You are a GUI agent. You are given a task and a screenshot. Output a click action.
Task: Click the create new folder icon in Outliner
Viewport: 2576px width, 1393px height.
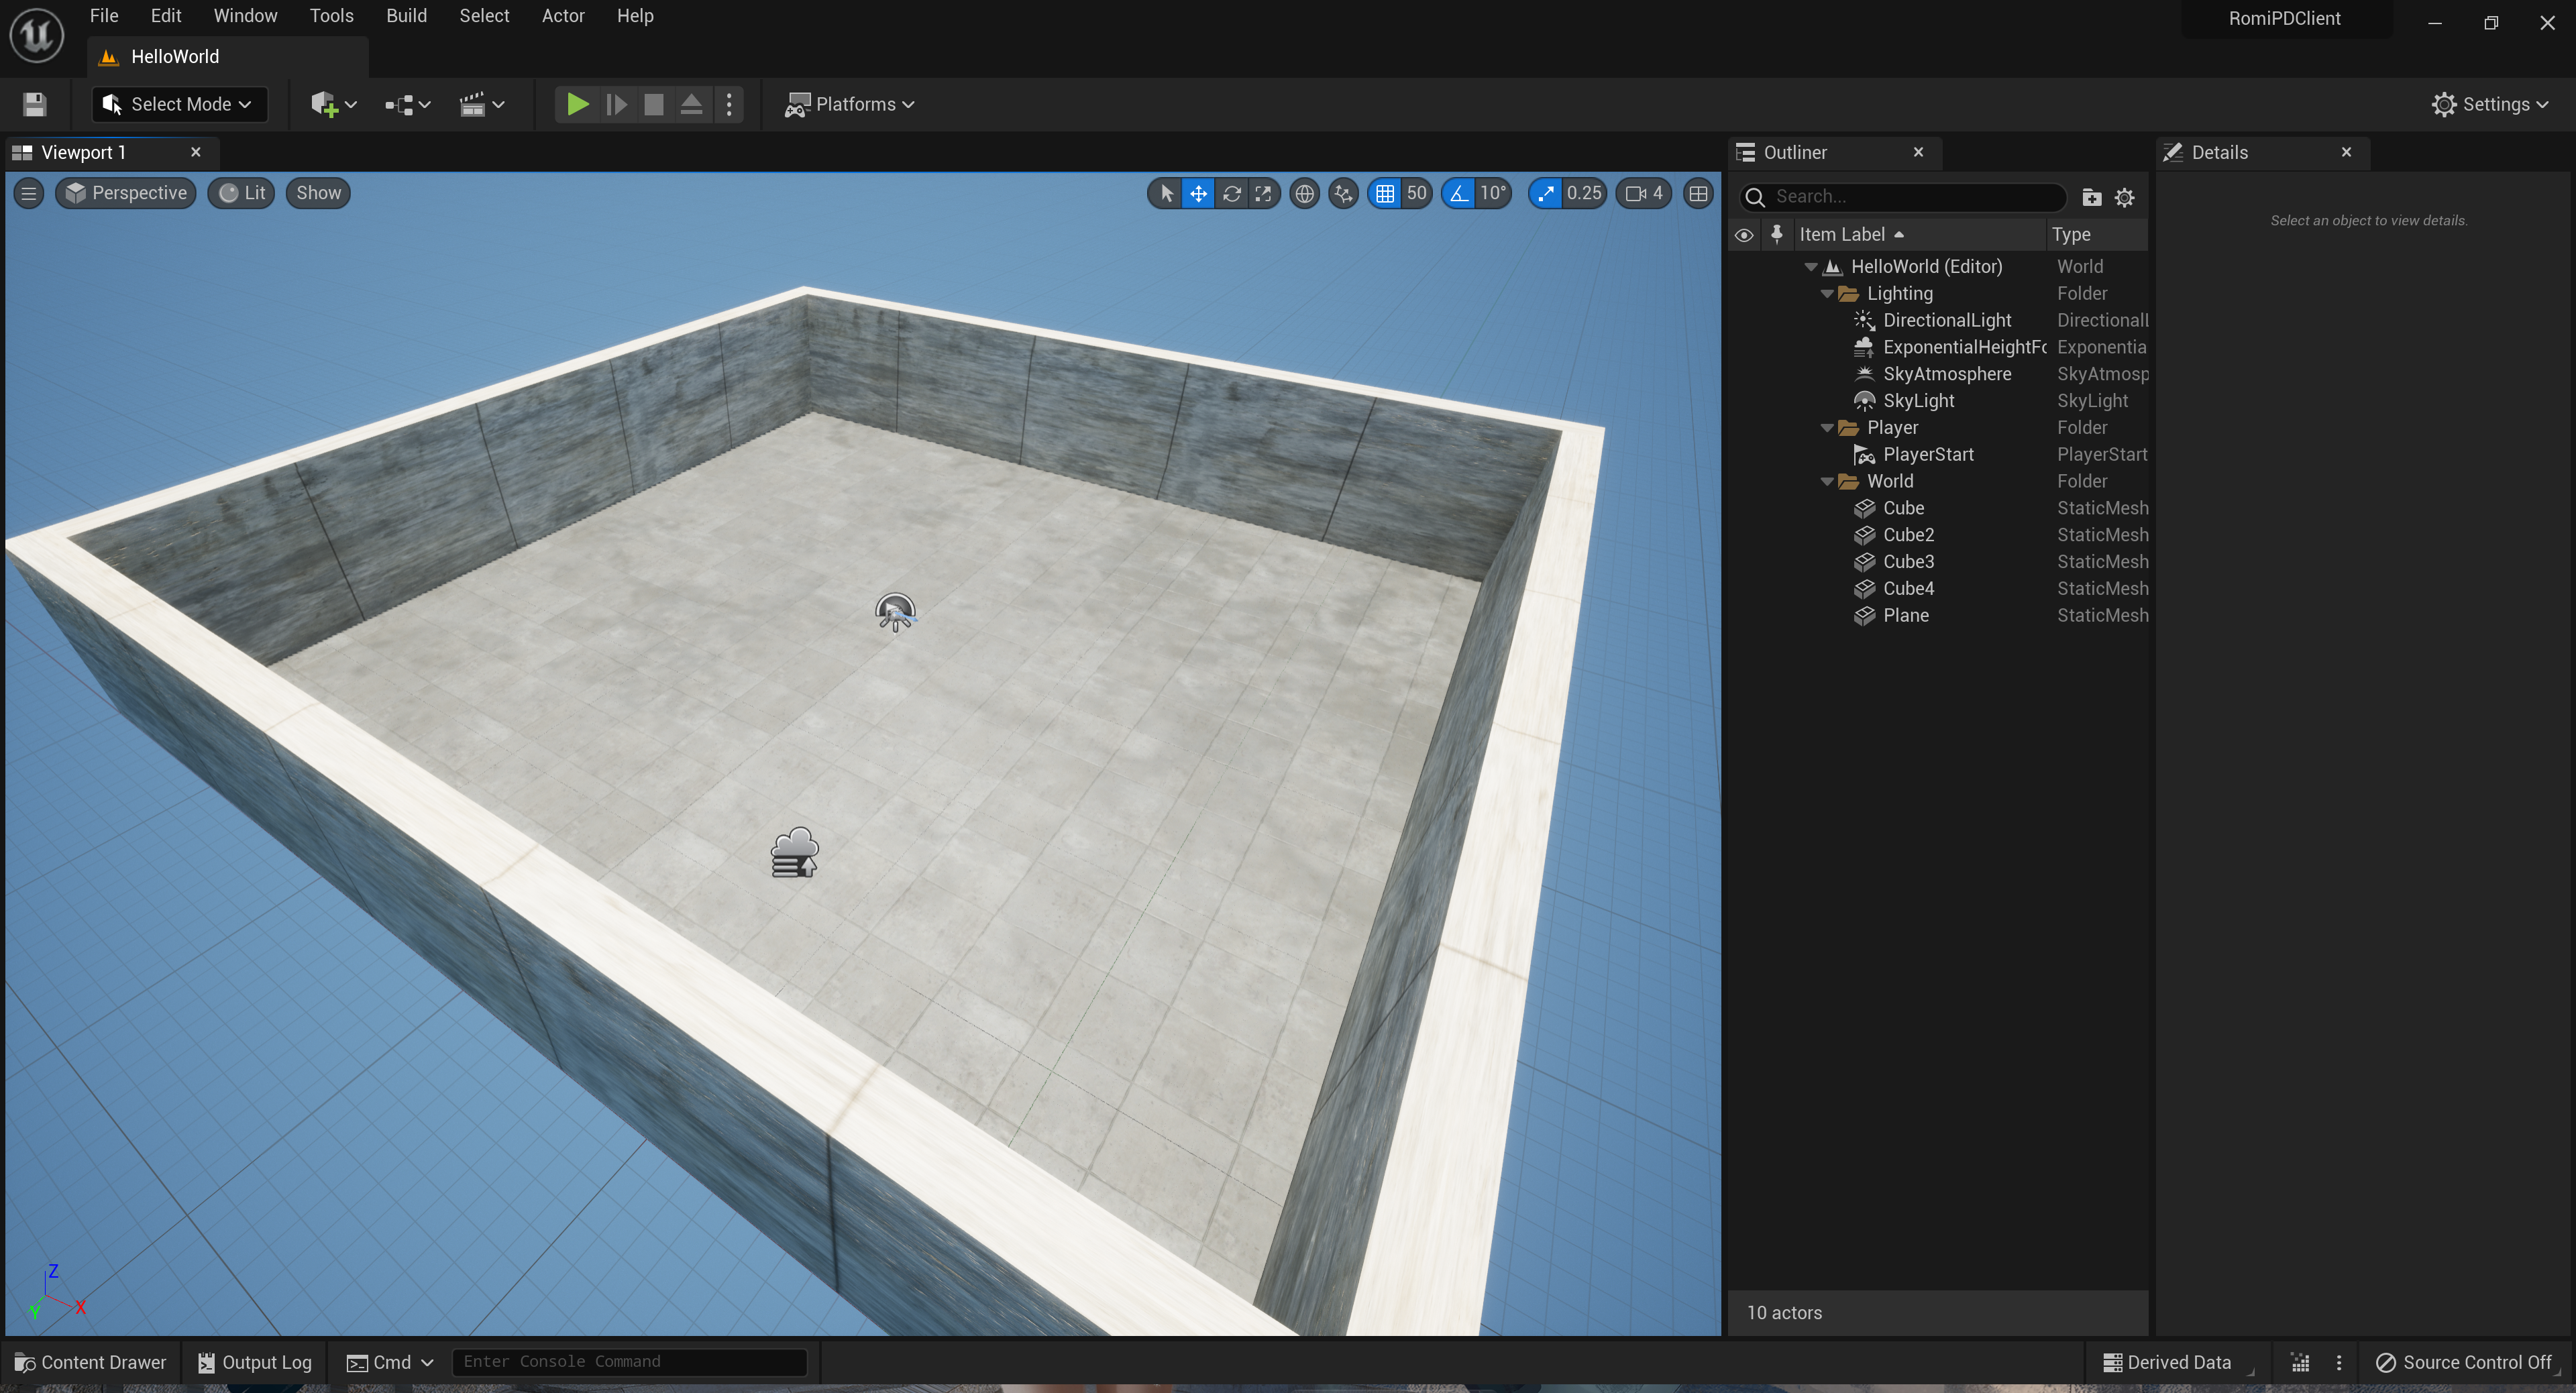2091,197
